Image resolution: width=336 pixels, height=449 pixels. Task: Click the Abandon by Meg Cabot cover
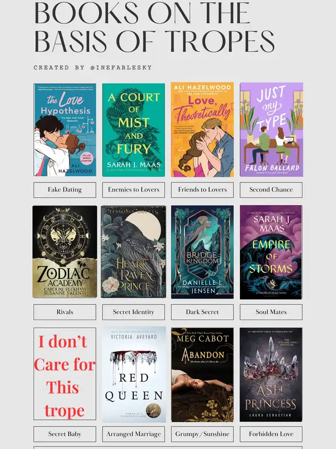coord(202,375)
